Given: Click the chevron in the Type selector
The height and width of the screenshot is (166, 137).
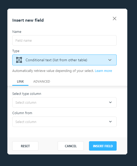Looking at the screenshot, I should [110, 60].
